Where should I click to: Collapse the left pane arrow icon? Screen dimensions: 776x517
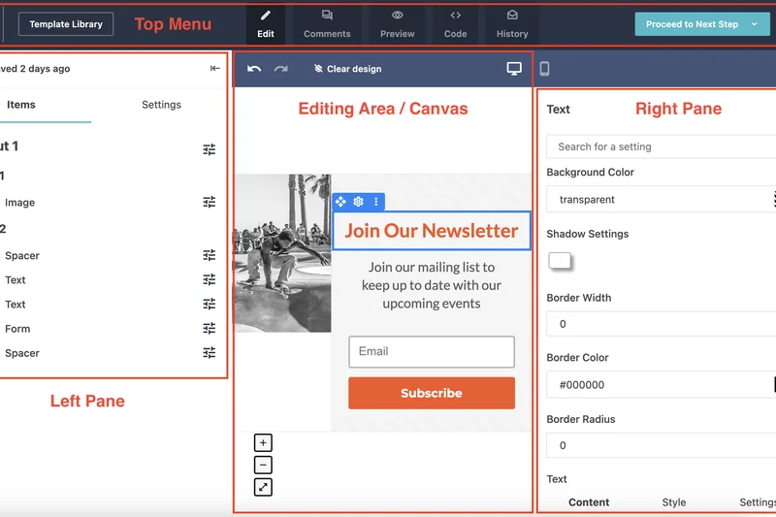pos(214,69)
